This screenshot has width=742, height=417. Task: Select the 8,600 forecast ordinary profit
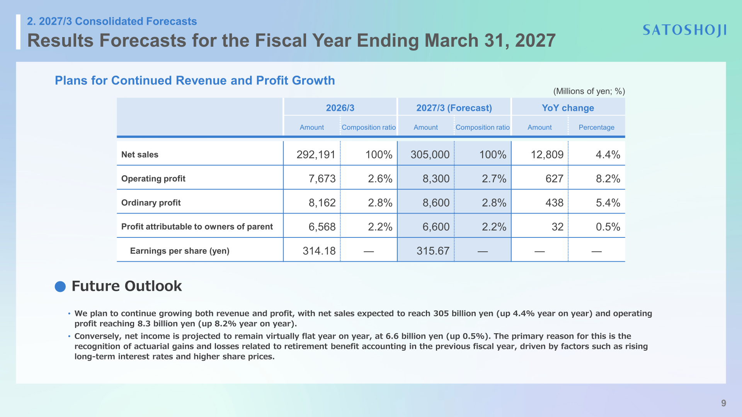click(436, 203)
